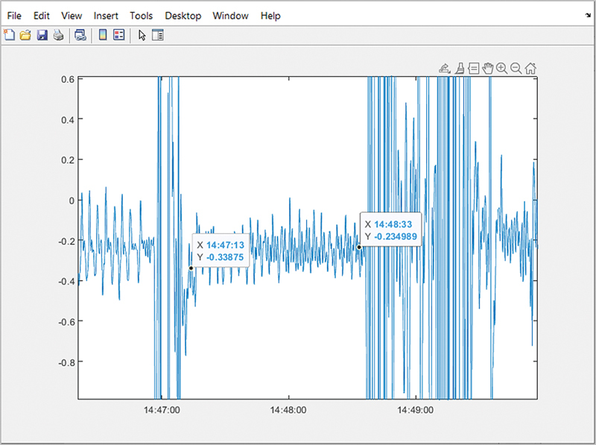Insert a legend using the toolbar icon
Viewport: 596px width, 445px height.
click(x=118, y=35)
